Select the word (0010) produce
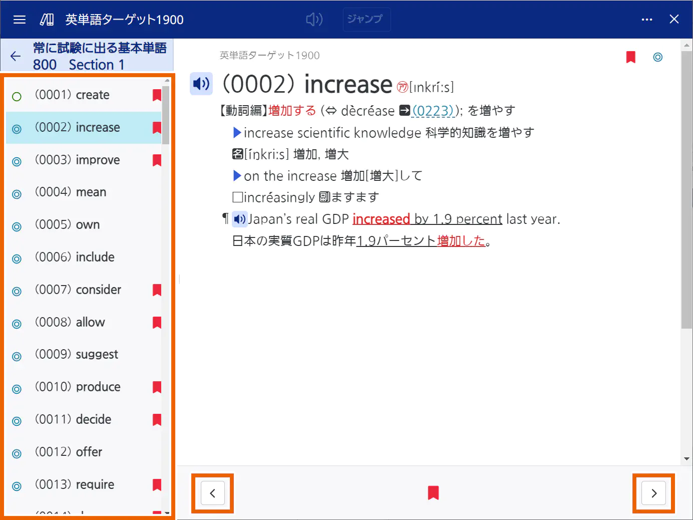The width and height of the screenshot is (693, 520). (78, 387)
